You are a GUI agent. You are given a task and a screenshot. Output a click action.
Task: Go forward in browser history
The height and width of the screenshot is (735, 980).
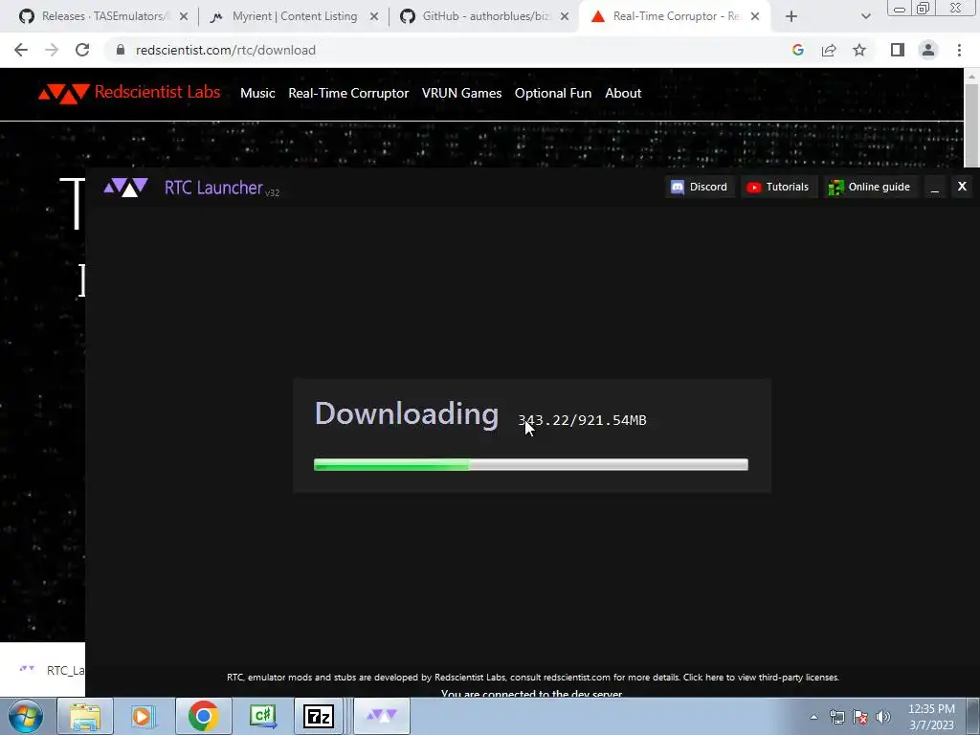pyautogui.click(x=52, y=50)
